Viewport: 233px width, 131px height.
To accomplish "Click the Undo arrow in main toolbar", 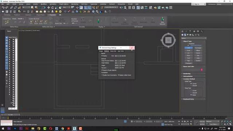I will coord(3,8).
